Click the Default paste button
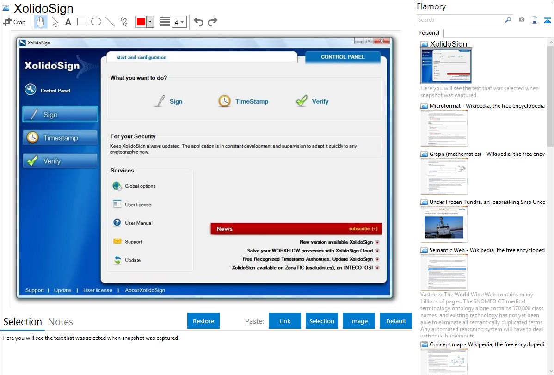 [x=396, y=321]
